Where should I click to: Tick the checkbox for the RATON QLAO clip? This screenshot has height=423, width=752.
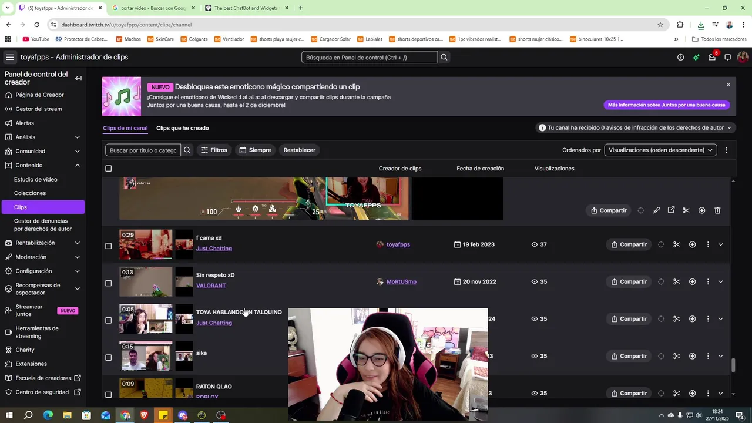108,395
